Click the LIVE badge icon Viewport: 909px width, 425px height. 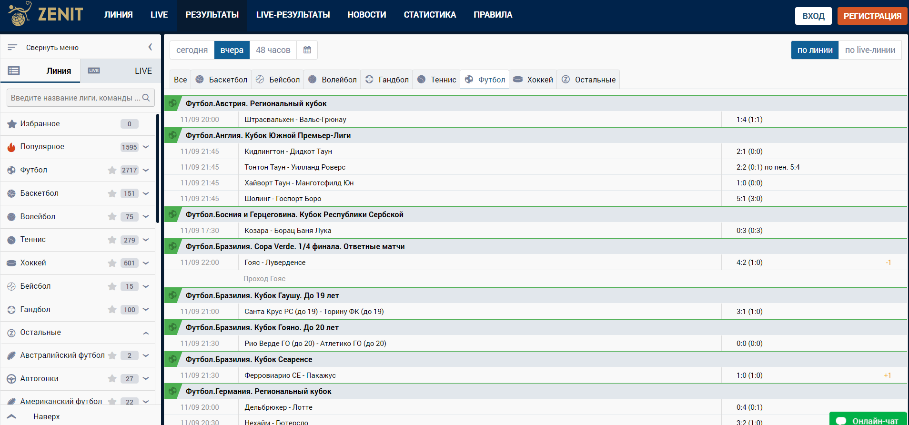coord(94,71)
